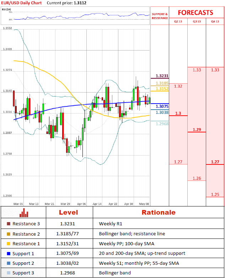Click the 1.2500 price axis label
Viewport: 225px width, 278px height.
7,196
